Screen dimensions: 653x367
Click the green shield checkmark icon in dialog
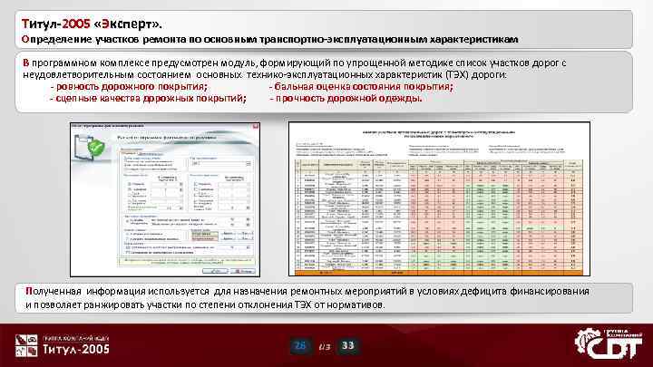click(x=96, y=148)
